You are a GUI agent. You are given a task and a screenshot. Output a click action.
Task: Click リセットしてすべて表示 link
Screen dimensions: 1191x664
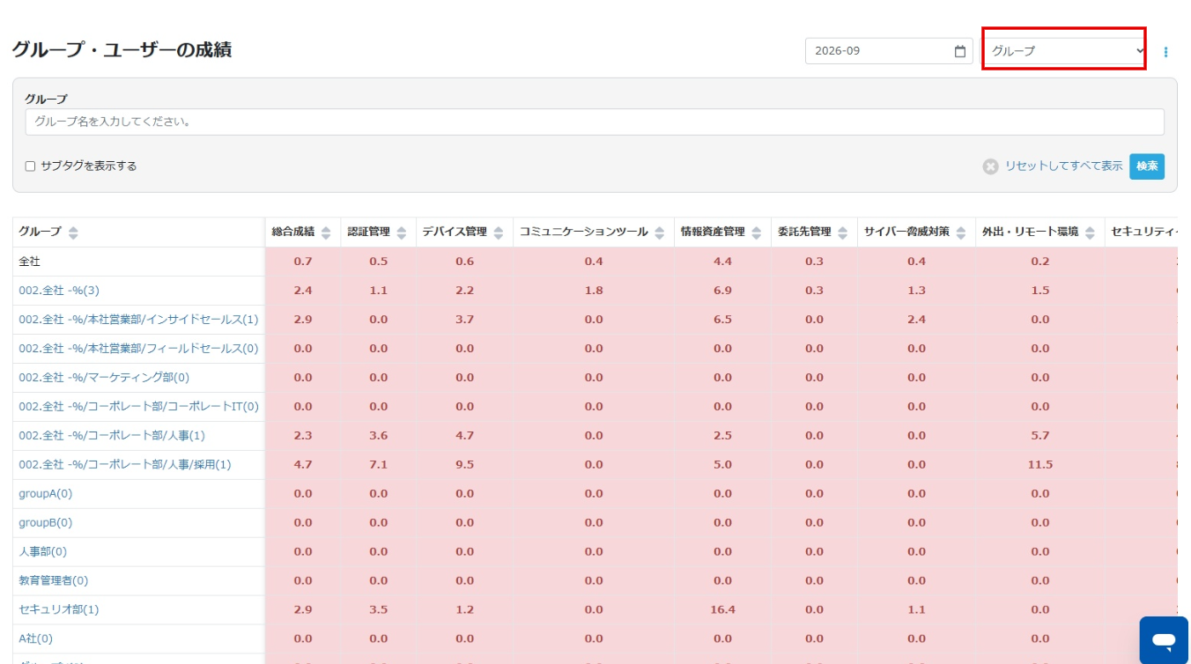pyautogui.click(x=1064, y=166)
